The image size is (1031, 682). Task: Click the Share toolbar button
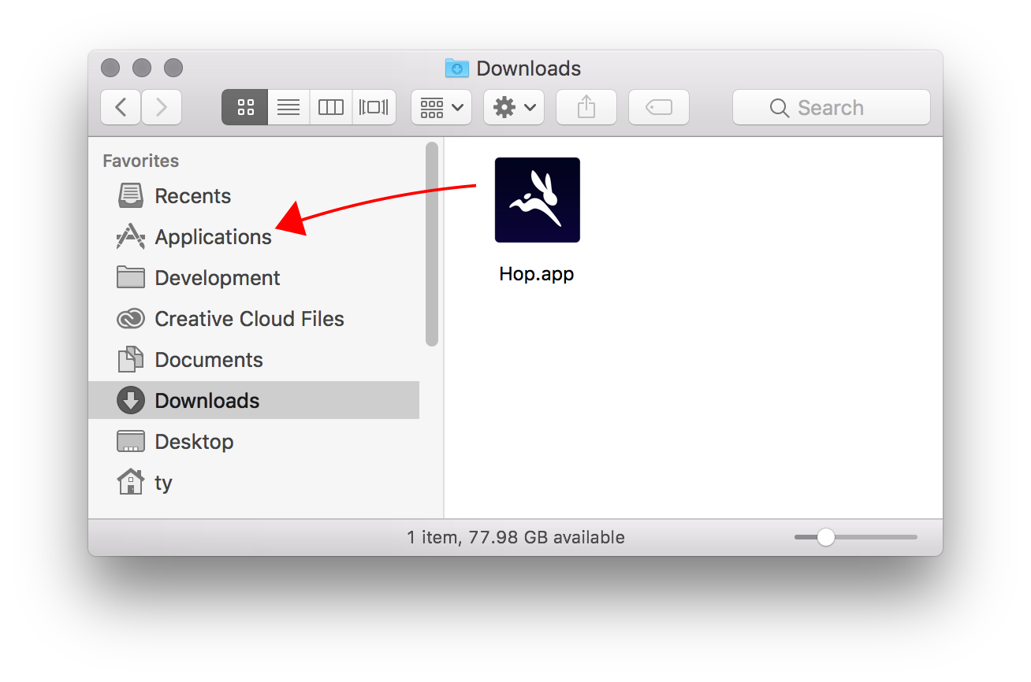pos(586,107)
